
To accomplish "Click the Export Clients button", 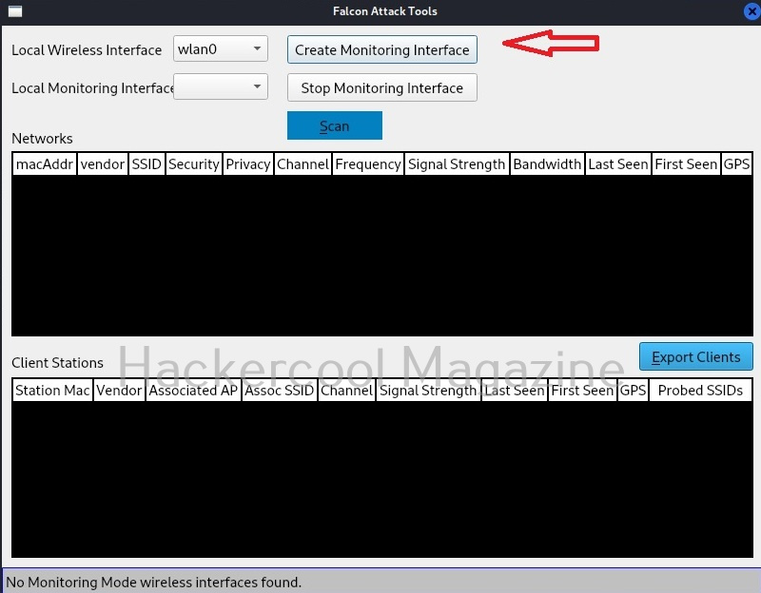I will [x=696, y=357].
